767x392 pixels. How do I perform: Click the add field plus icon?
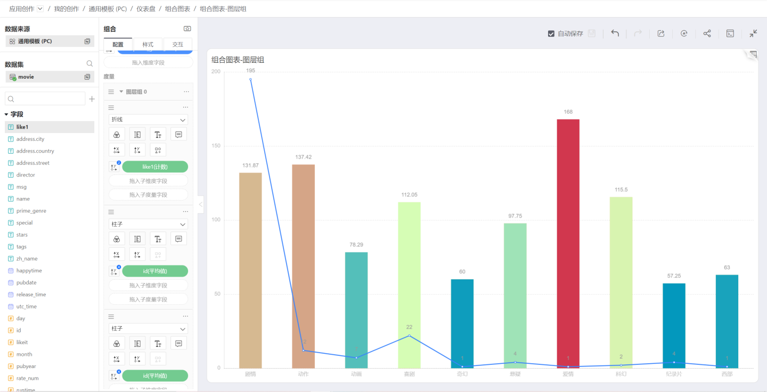coord(92,99)
